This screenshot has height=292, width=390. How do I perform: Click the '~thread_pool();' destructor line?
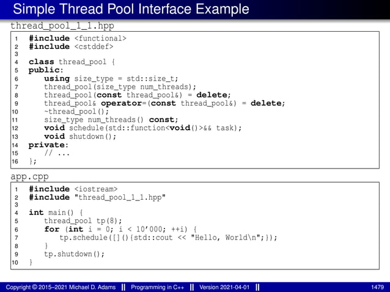pyautogui.click(x=76, y=111)
